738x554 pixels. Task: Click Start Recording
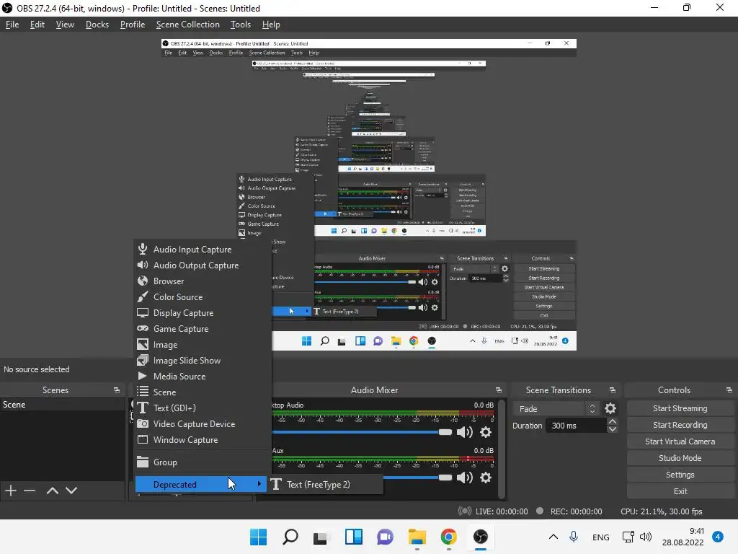(680, 425)
